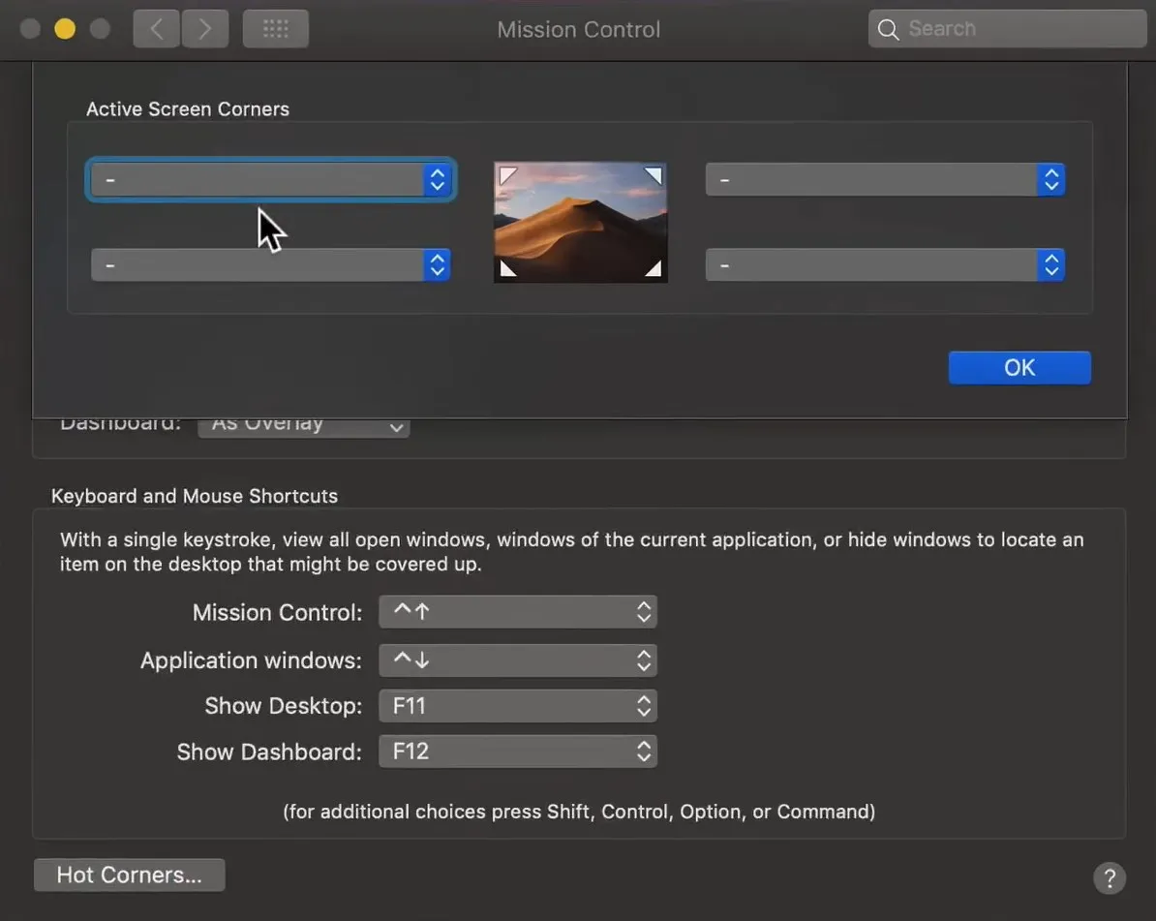
Task: Open the Show Dashboard F12 dropdown
Action: tap(518, 752)
